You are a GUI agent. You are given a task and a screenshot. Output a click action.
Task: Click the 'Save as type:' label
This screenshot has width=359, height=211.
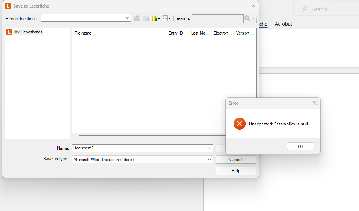(56, 159)
